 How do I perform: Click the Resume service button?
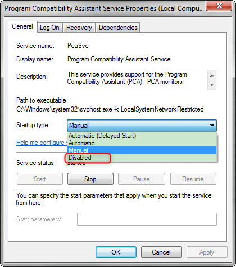click(x=193, y=179)
